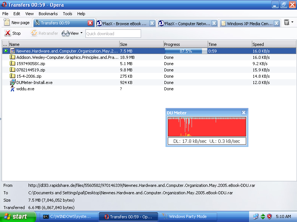The image size is (297, 222).
Task: Sort transfers by Time column
Action: (230, 44)
